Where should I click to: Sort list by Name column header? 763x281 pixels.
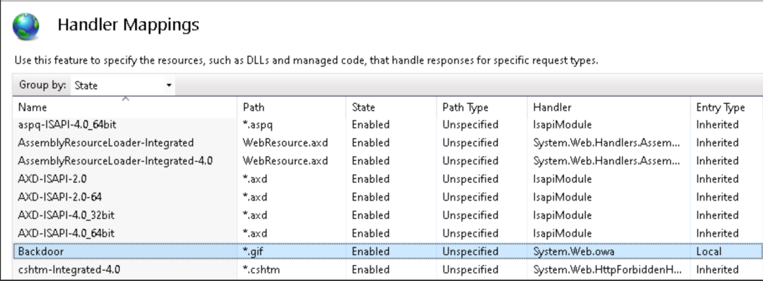point(33,107)
